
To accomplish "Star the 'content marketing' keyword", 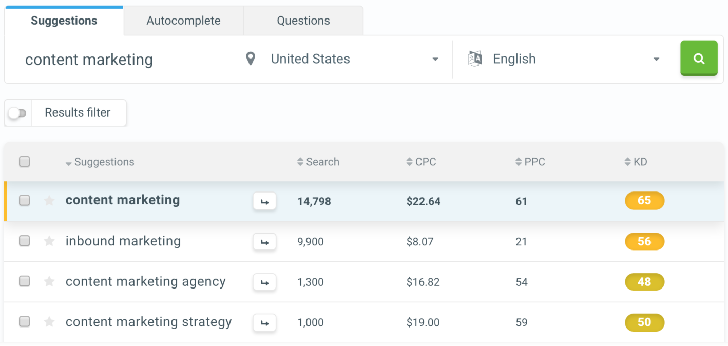I will (49, 200).
